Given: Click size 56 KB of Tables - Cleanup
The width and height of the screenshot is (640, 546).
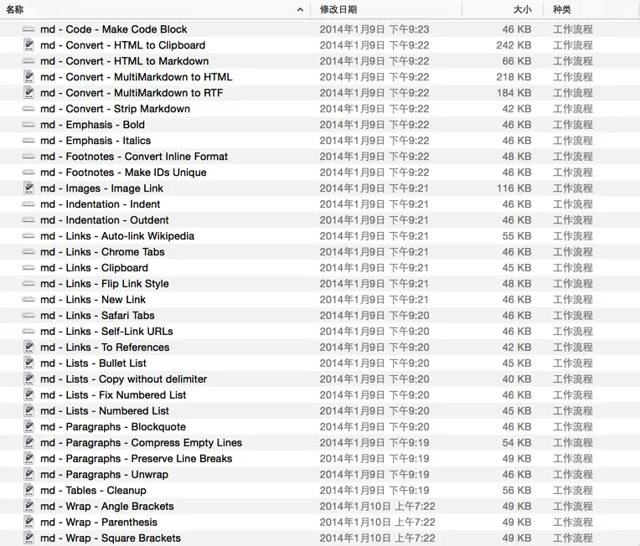Looking at the screenshot, I should (517, 491).
